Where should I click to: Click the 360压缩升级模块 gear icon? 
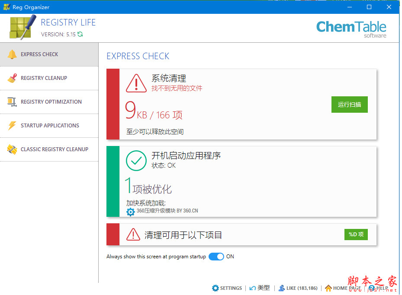[130, 212]
